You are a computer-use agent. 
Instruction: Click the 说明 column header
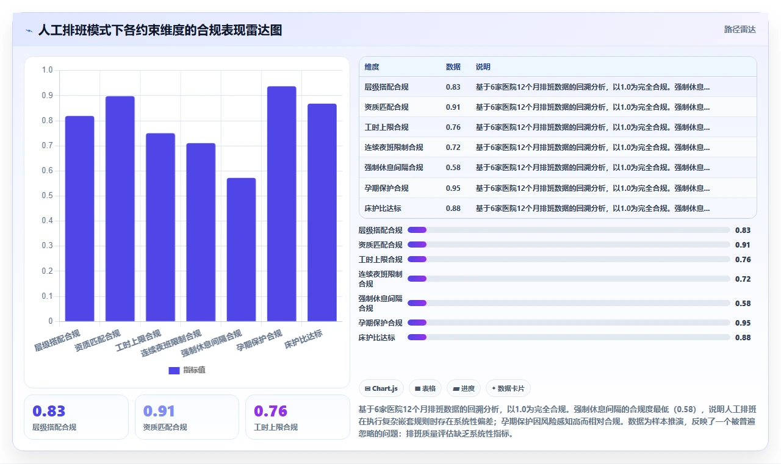click(x=483, y=67)
